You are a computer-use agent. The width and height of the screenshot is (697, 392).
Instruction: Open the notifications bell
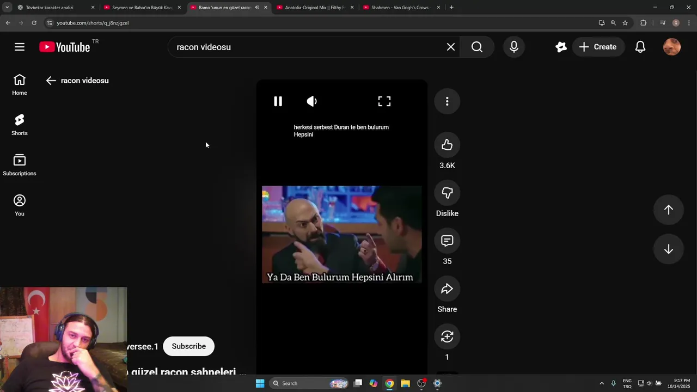640,47
